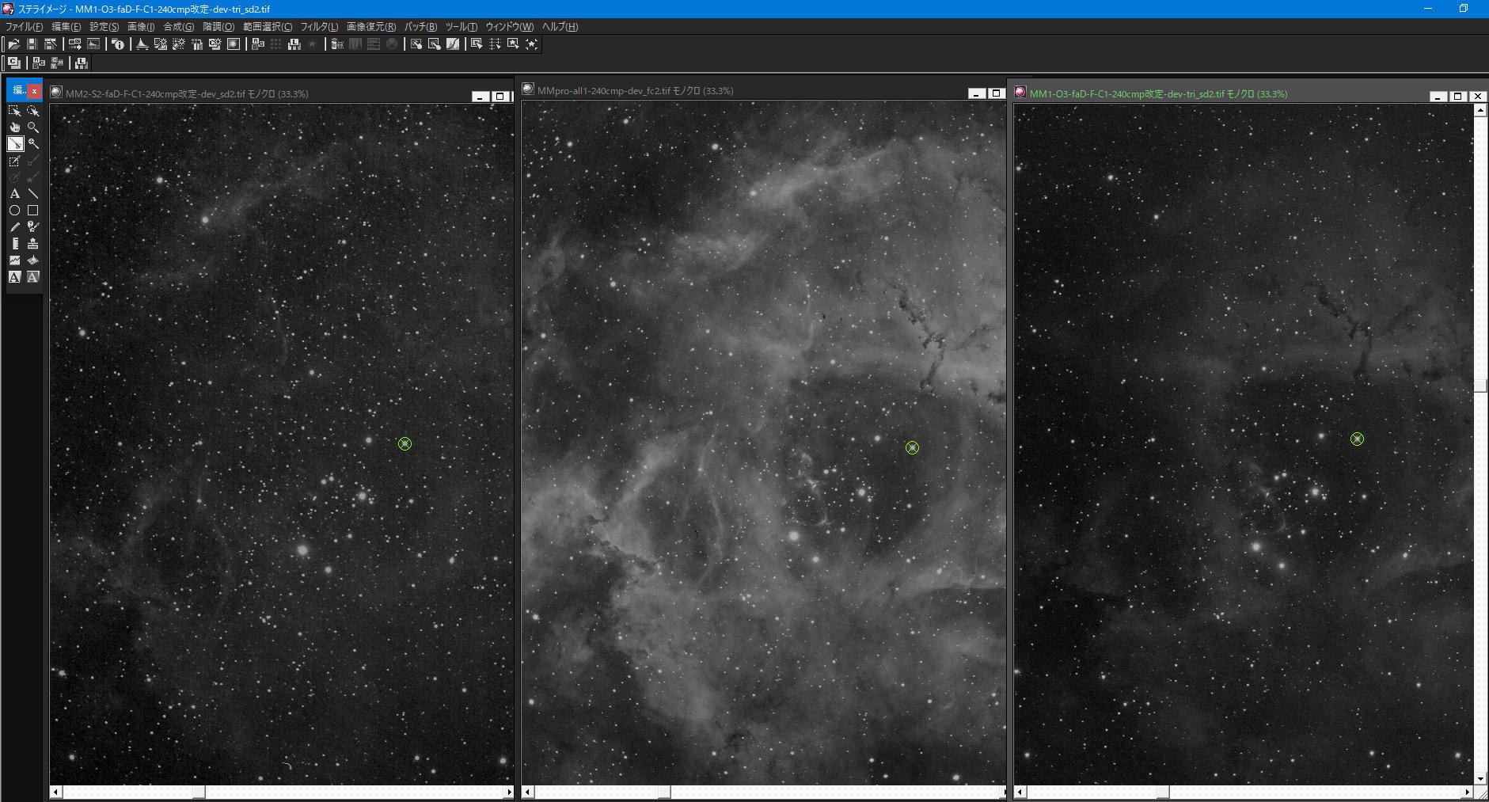Viewport: 1489px width, 802px height.
Task: Minimize the MM2-S2 image window
Action: [x=481, y=97]
